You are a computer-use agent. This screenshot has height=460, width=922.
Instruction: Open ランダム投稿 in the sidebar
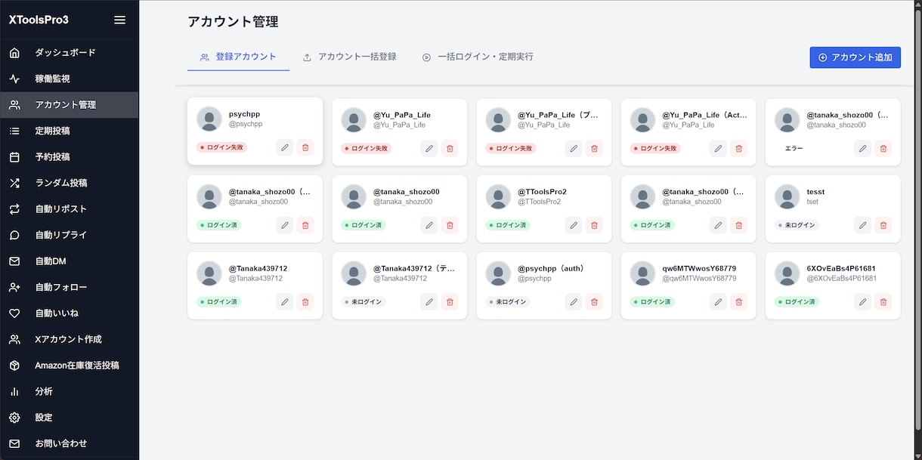pos(69,183)
